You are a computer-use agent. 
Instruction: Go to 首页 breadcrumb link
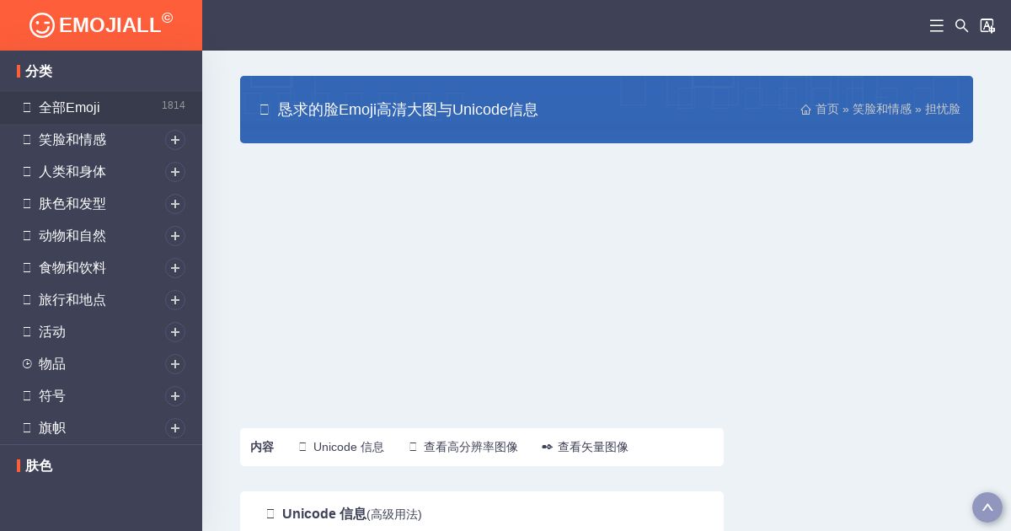coord(827,110)
